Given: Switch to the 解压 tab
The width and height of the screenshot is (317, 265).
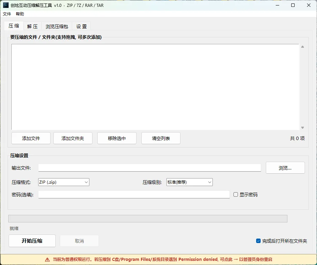Looking at the screenshot, I should [32, 26].
